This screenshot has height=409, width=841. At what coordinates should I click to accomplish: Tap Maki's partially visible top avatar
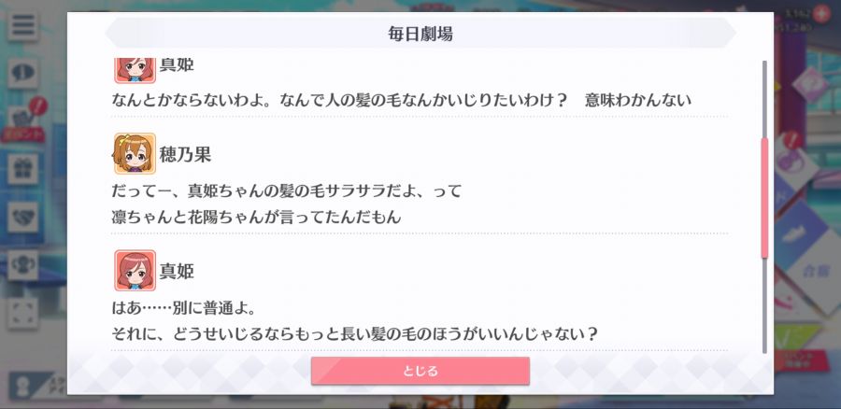[x=135, y=70]
